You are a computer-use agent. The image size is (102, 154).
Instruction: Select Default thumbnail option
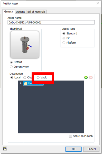11,62
